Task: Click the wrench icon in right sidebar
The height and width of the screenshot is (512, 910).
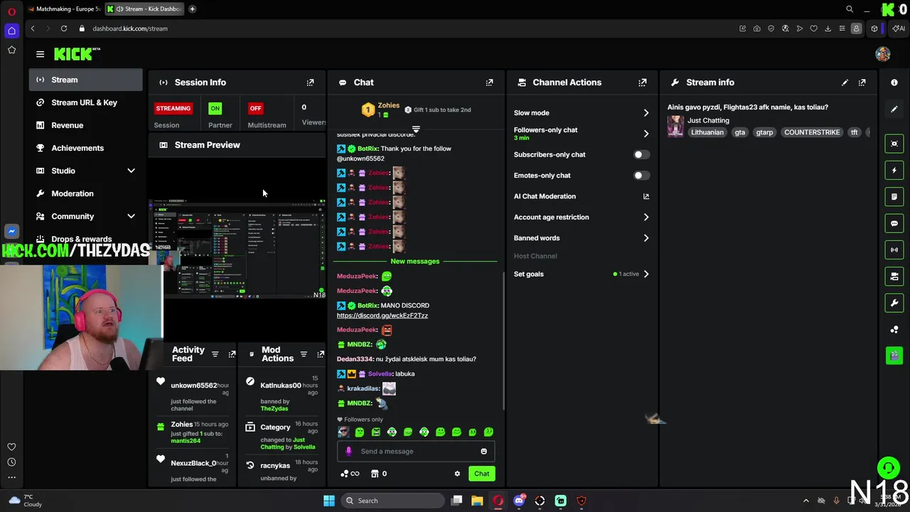Action: coord(894,303)
